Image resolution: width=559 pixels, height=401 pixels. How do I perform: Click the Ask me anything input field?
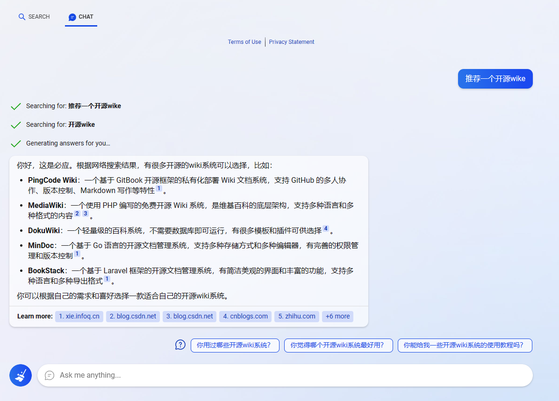pyautogui.click(x=285, y=375)
